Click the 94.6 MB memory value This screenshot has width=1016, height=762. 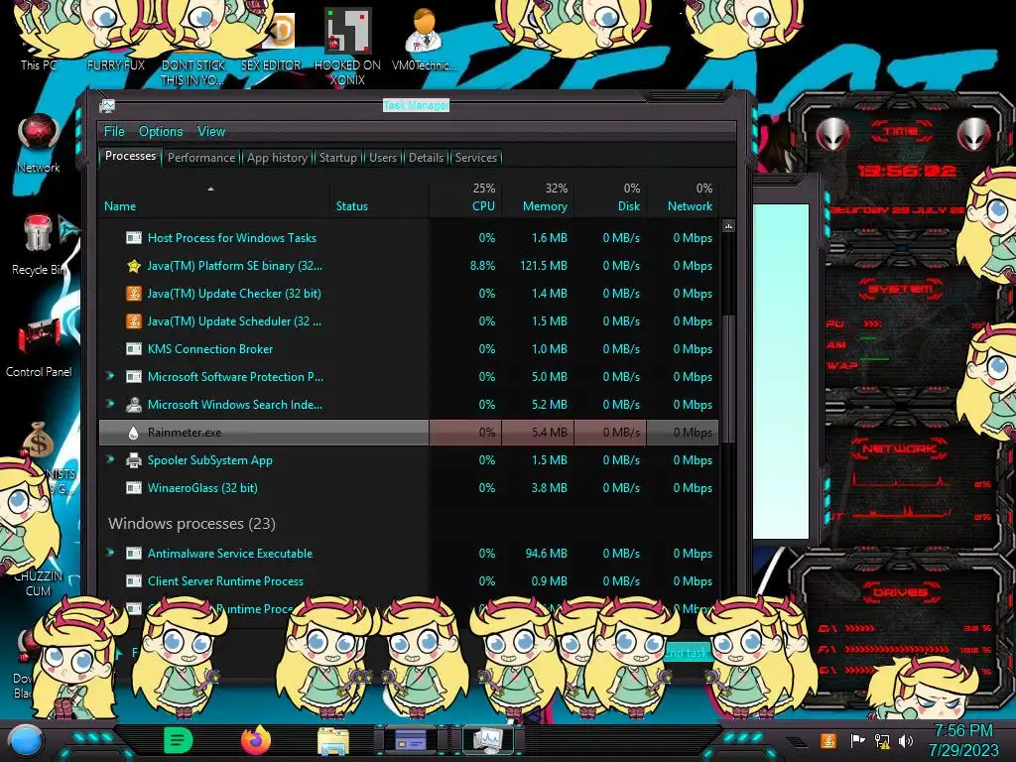pos(547,554)
